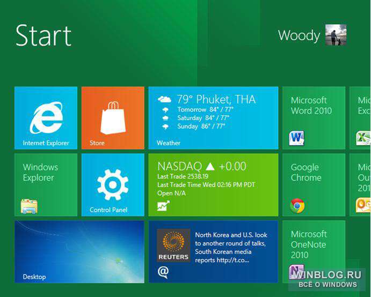Click 'Saturday 84° / 77°' forecast line

pos(203,118)
